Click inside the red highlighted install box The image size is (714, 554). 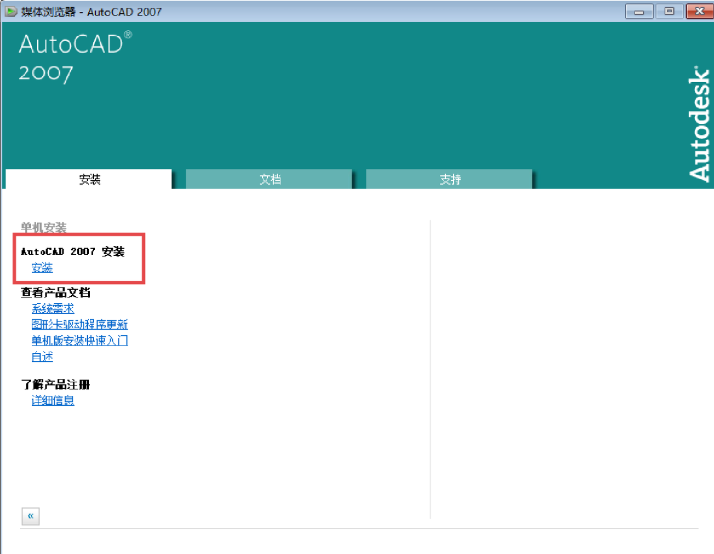coord(79,259)
